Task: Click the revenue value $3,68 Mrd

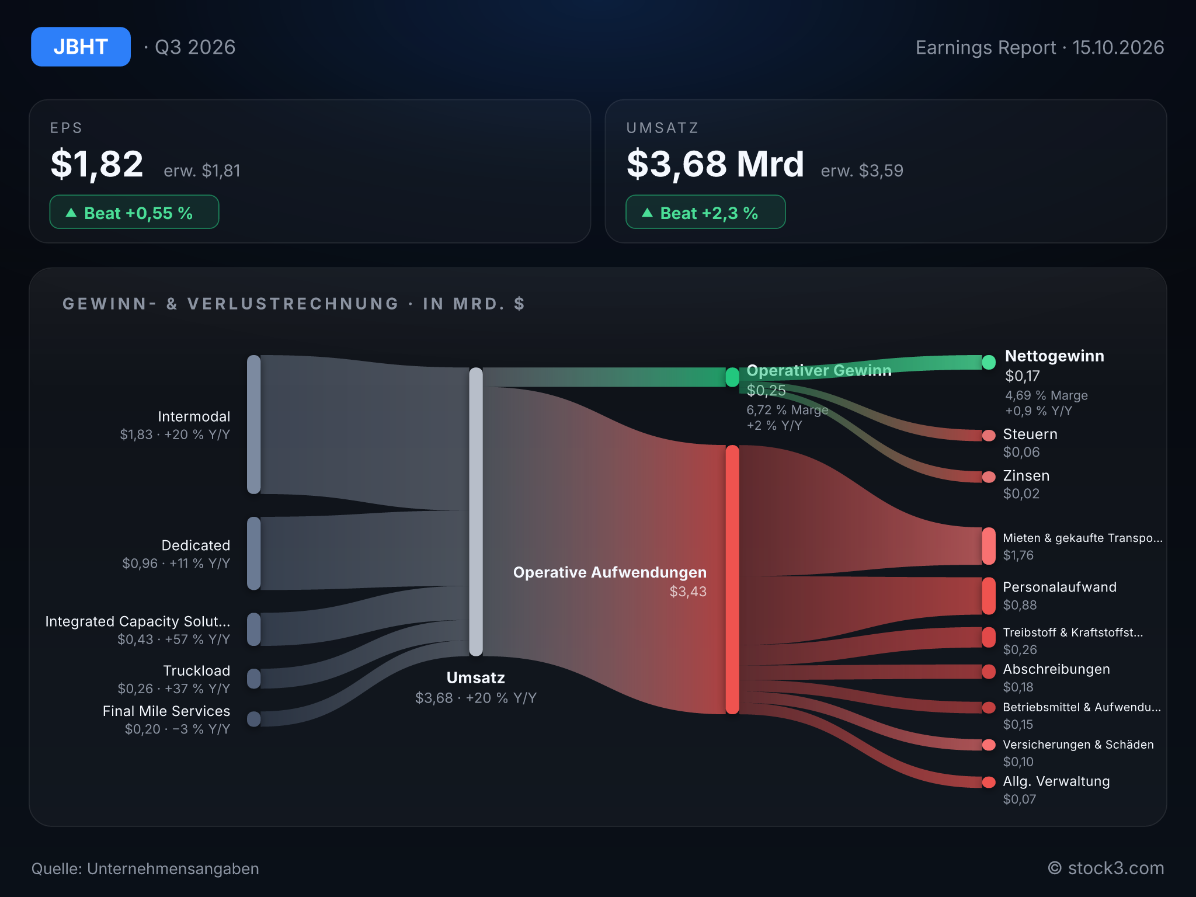Action: point(715,164)
